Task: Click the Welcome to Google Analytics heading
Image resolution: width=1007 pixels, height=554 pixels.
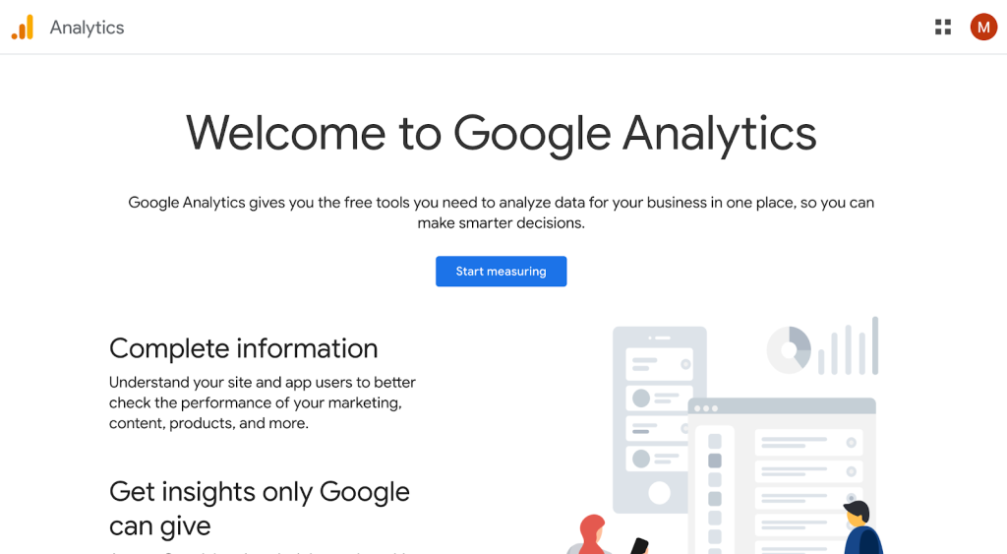Action: click(501, 133)
